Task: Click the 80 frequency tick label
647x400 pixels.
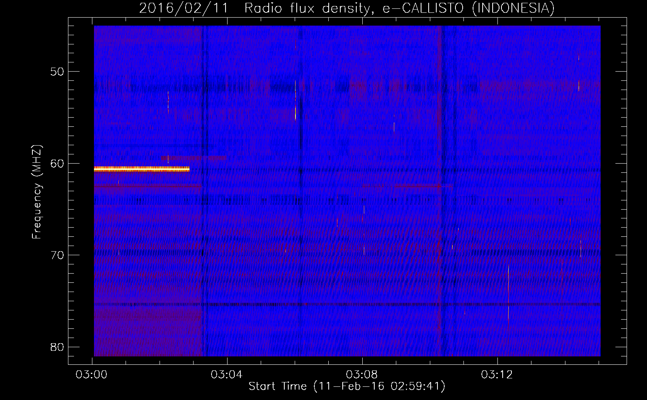Action: click(57, 347)
